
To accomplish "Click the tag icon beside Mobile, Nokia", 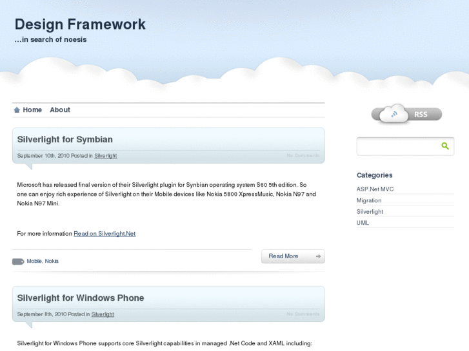I will pyautogui.click(x=18, y=261).
